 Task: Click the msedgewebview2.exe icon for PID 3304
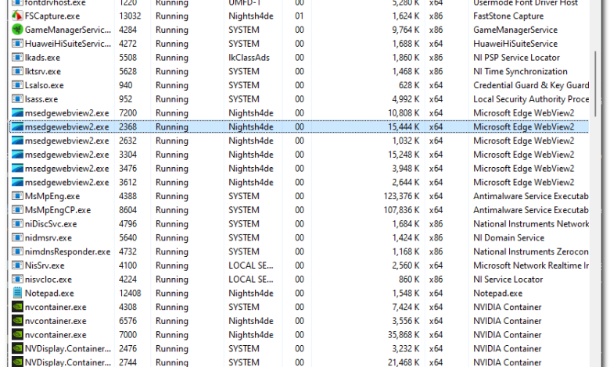click(x=17, y=155)
